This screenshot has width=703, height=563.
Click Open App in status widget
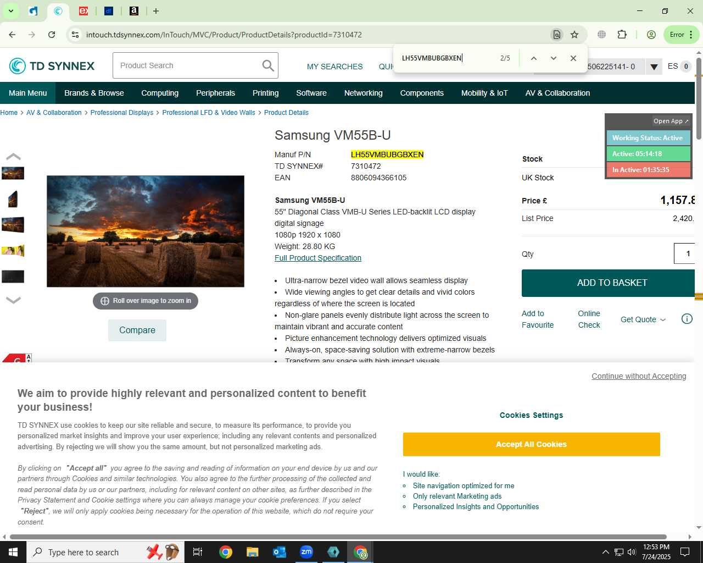671,121
